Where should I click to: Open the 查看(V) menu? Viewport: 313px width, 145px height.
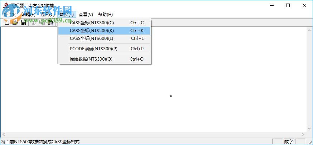click(x=86, y=15)
